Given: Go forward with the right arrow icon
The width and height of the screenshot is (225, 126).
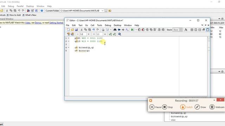Looking at the screenshot, I should click(123, 30).
